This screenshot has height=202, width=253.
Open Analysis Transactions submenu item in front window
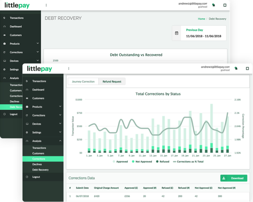point(39,148)
